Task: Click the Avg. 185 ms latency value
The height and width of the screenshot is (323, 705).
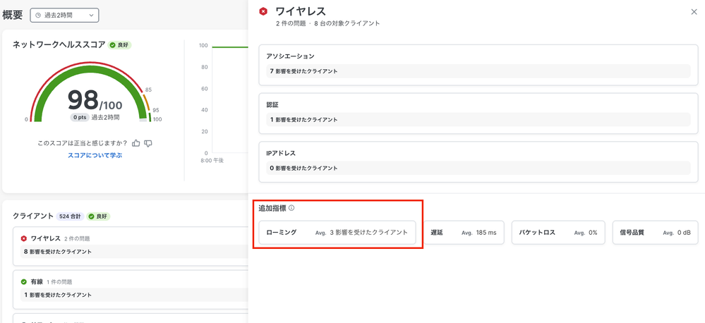Action: [479, 233]
